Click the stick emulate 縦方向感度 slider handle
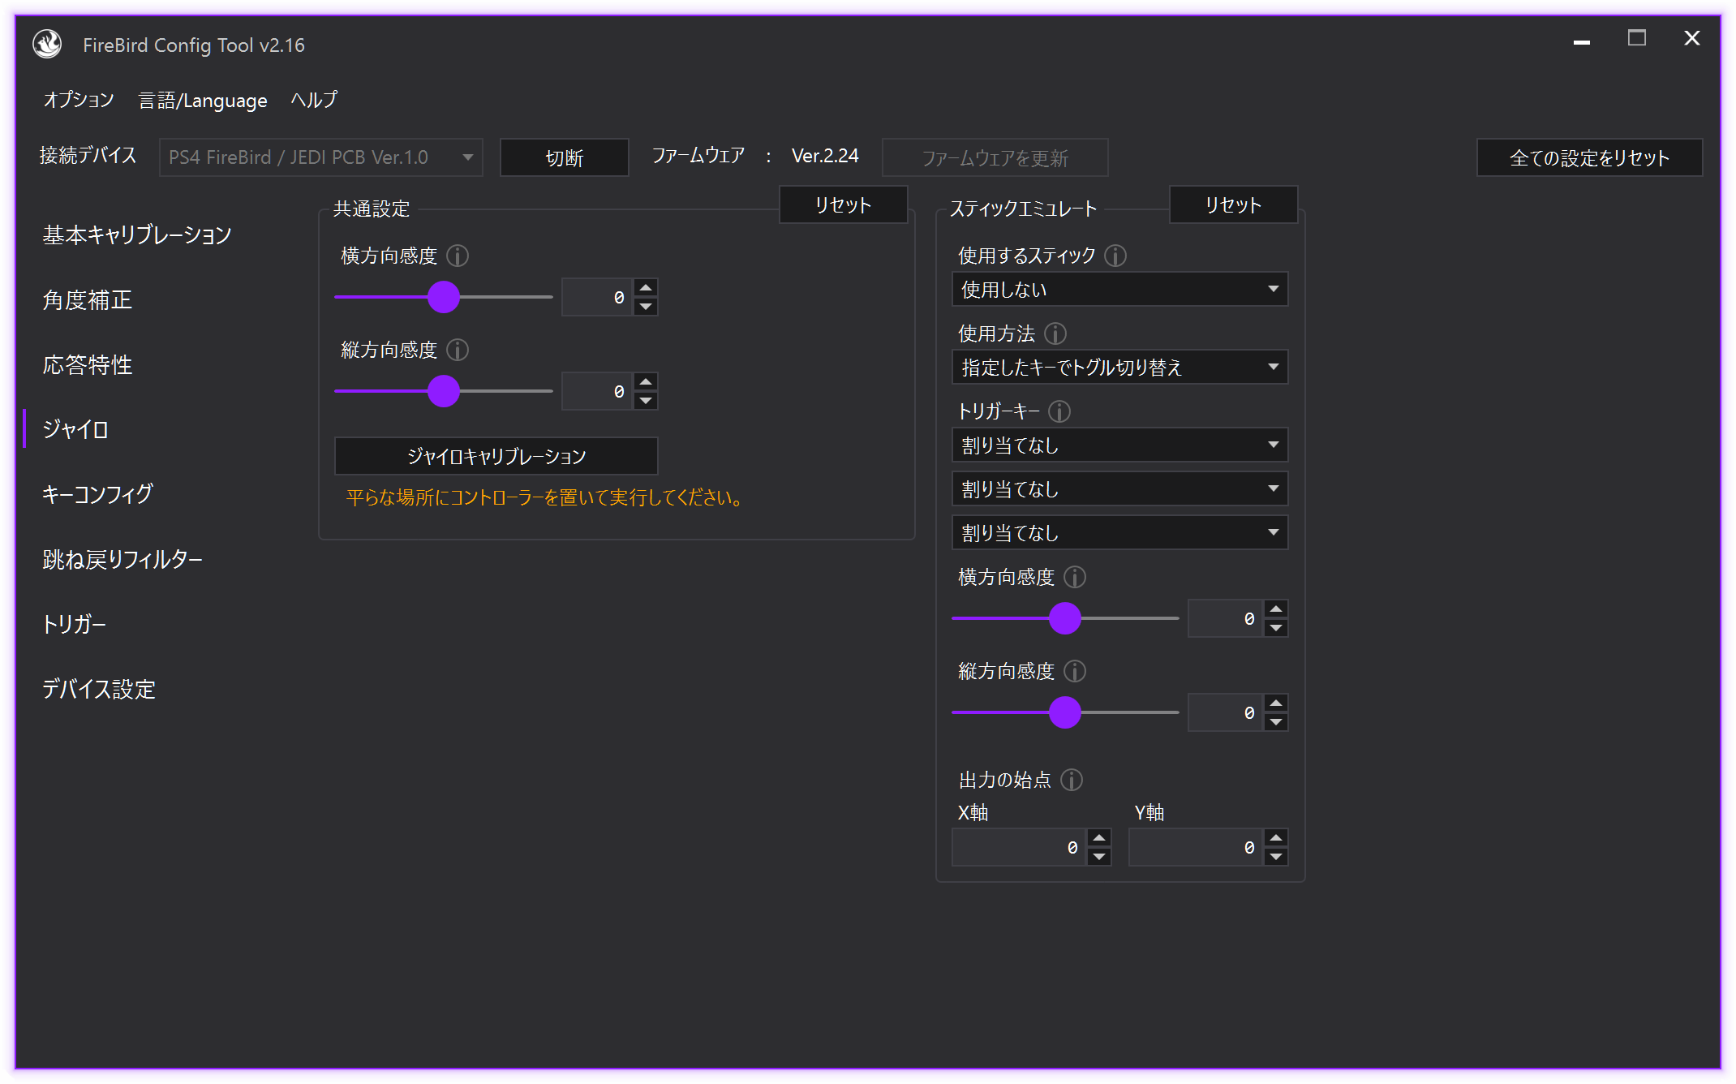Viewport: 1736px width, 1084px height. point(1065,712)
